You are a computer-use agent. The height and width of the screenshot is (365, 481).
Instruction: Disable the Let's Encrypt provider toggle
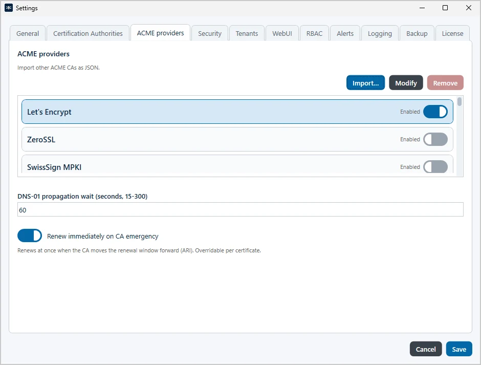[435, 112]
